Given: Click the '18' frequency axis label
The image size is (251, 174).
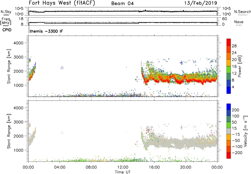Looking at the screenshot, I should 21,19.
